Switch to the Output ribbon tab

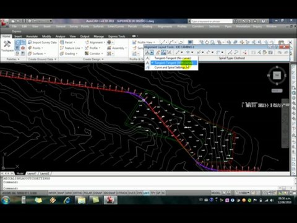[85, 37]
